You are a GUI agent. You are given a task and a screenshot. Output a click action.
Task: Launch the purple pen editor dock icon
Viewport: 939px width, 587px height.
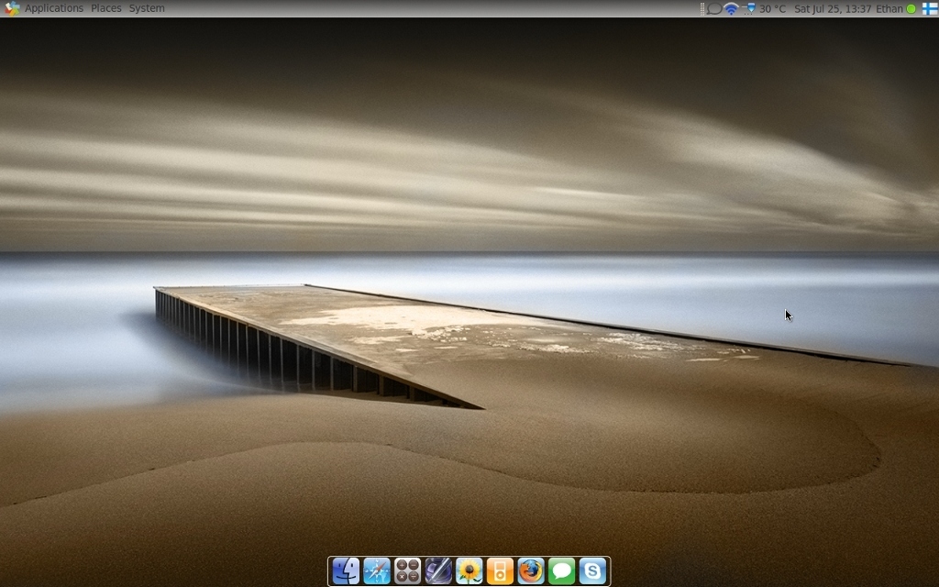438,570
